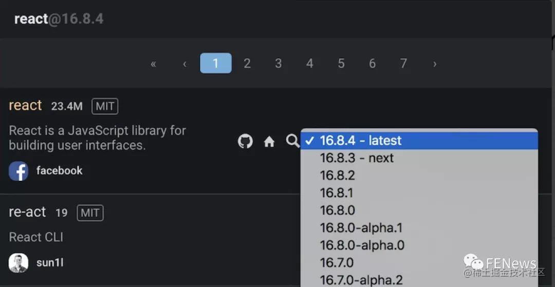Open the react GitHub repository icon
This screenshot has height=287, width=555.
[x=245, y=141]
